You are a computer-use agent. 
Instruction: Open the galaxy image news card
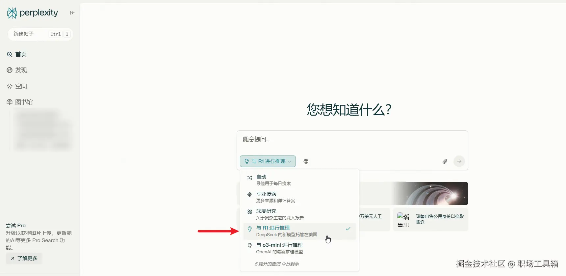(x=414, y=193)
